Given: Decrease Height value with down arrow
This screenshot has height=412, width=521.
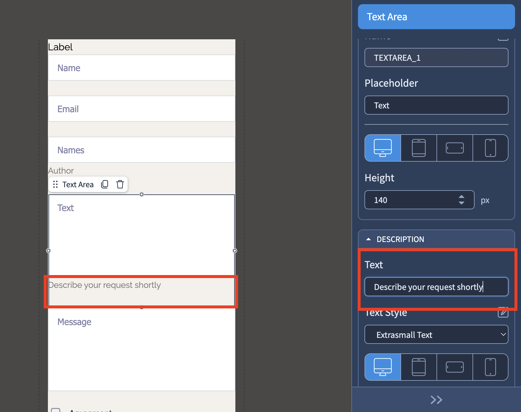Looking at the screenshot, I should (x=461, y=203).
